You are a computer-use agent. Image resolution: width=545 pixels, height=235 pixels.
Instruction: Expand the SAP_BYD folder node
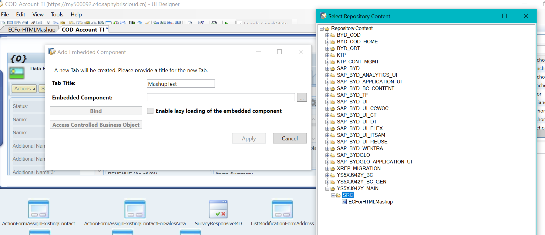tap(327, 69)
